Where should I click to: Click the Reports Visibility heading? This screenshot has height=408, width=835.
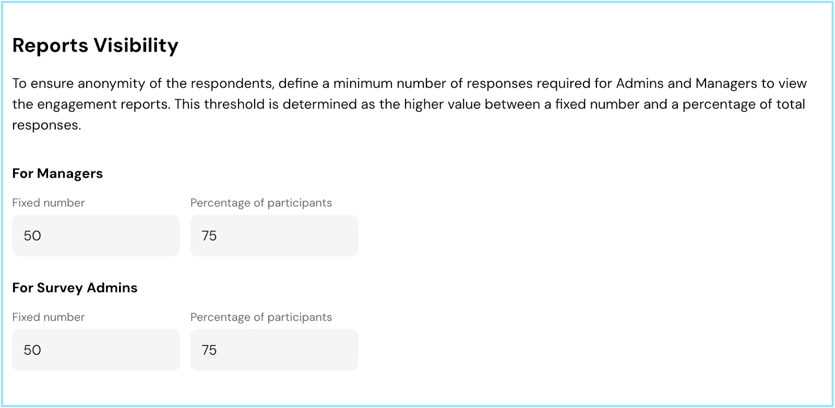click(96, 45)
